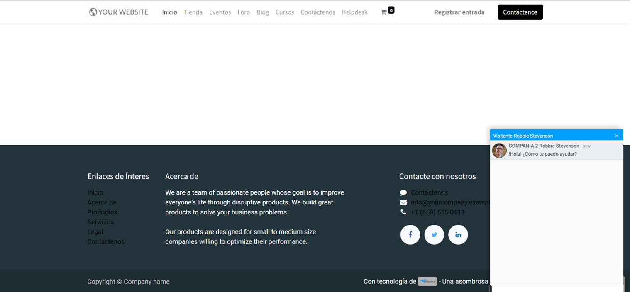Click the speech bubble icon beside Contáctenos
Screen dimensions: 630x292
pyautogui.click(x=403, y=192)
